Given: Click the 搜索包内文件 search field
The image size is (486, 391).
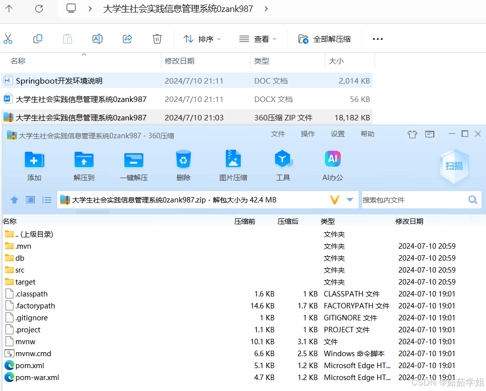Looking at the screenshot, I should point(414,200).
